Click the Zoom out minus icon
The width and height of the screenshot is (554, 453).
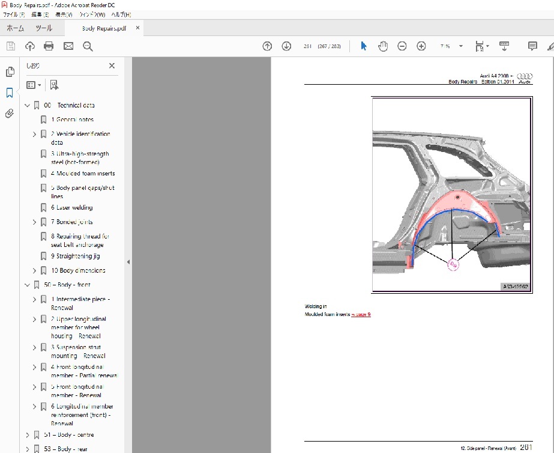402,46
